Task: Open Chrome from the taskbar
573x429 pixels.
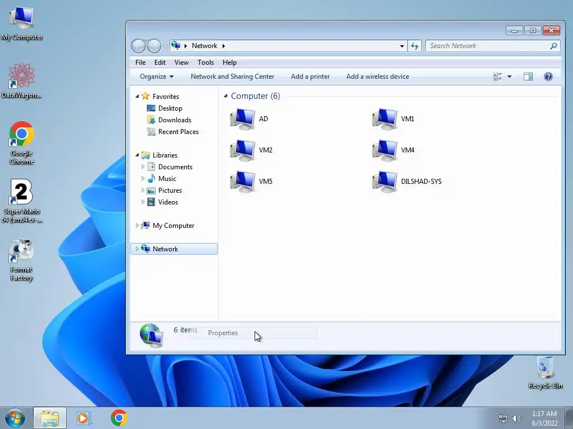Action: (x=119, y=418)
